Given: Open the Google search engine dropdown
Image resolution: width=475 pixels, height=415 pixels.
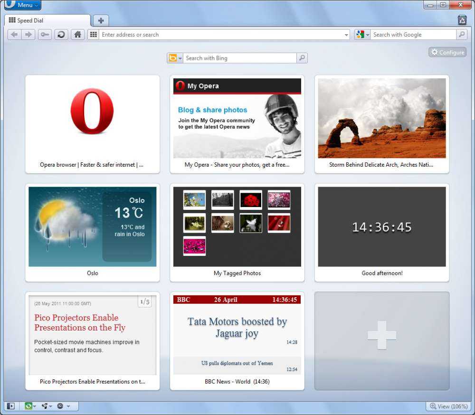Looking at the screenshot, I should point(362,35).
